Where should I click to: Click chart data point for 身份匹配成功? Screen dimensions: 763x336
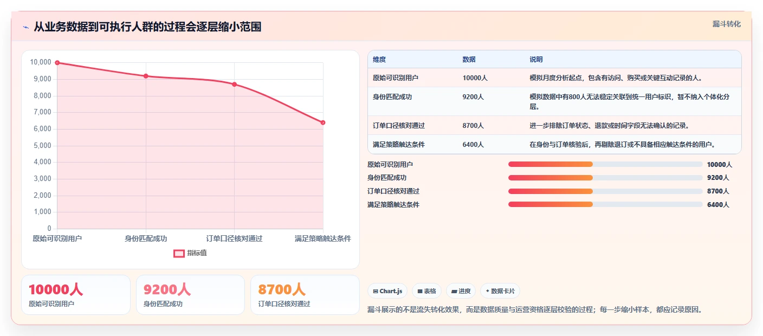pos(146,76)
